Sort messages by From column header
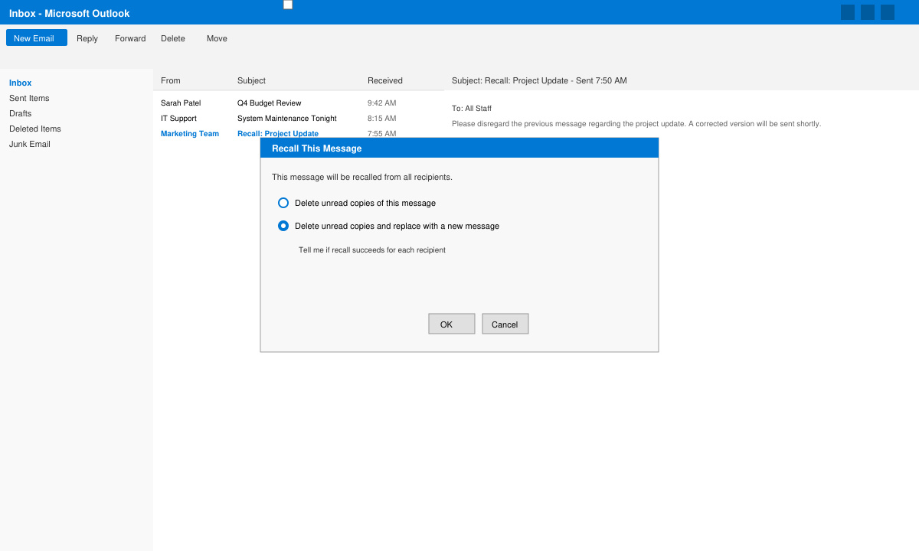Image resolution: width=919 pixels, height=551 pixels. coord(171,80)
